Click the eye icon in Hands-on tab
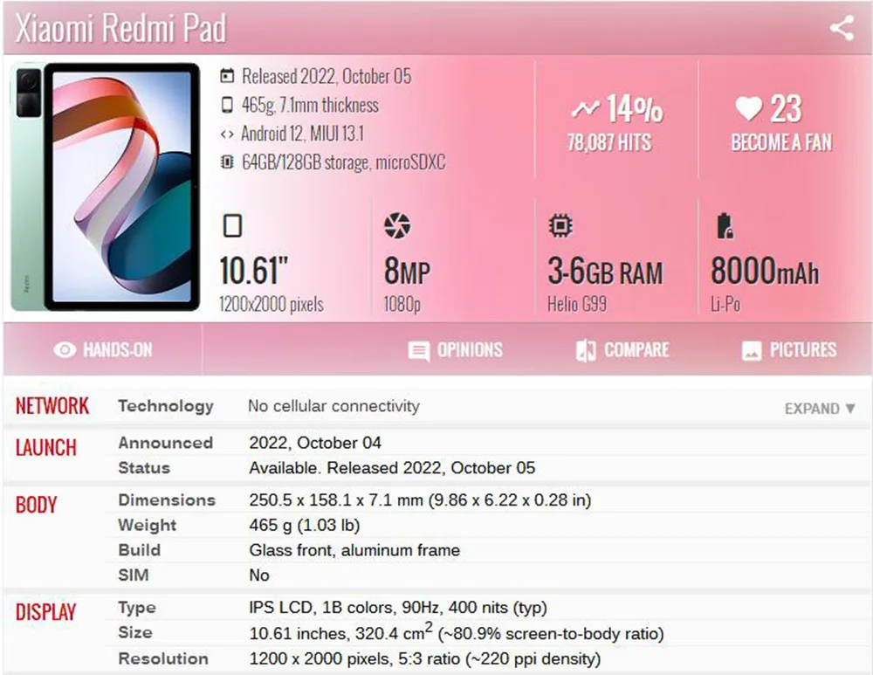This screenshot has width=873, height=675. (x=65, y=350)
